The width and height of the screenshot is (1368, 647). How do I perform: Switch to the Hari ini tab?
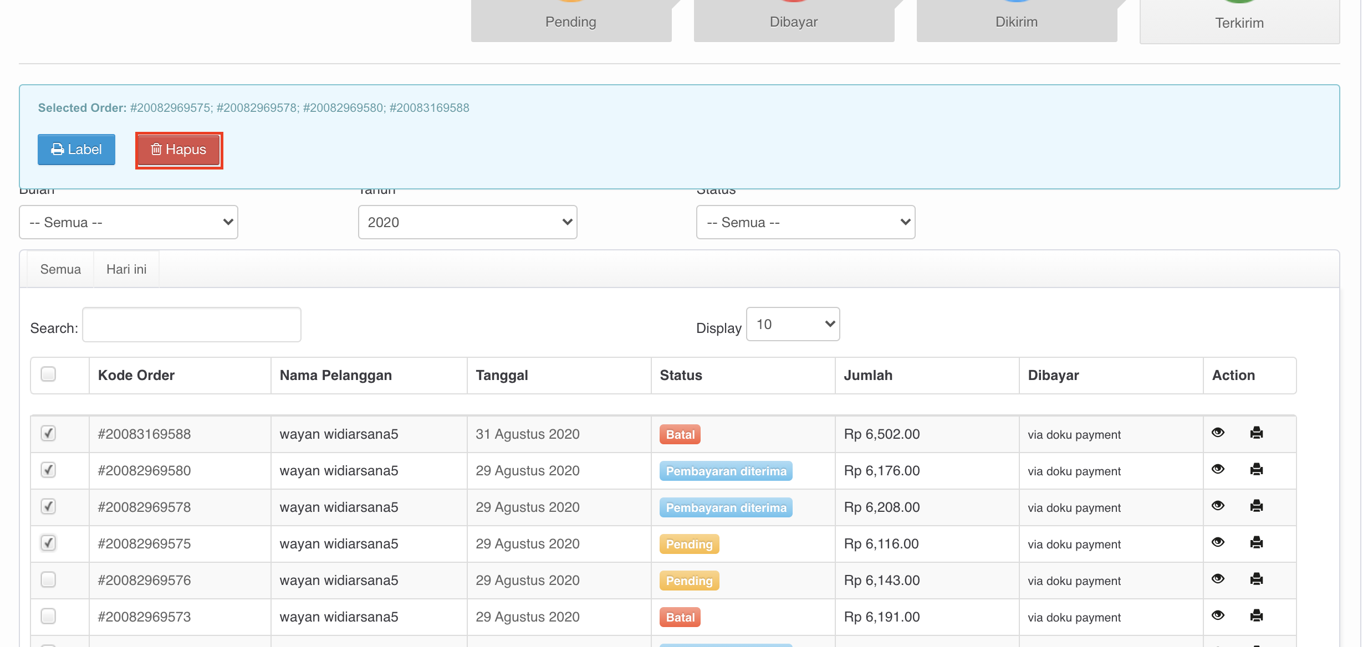tap(126, 269)
